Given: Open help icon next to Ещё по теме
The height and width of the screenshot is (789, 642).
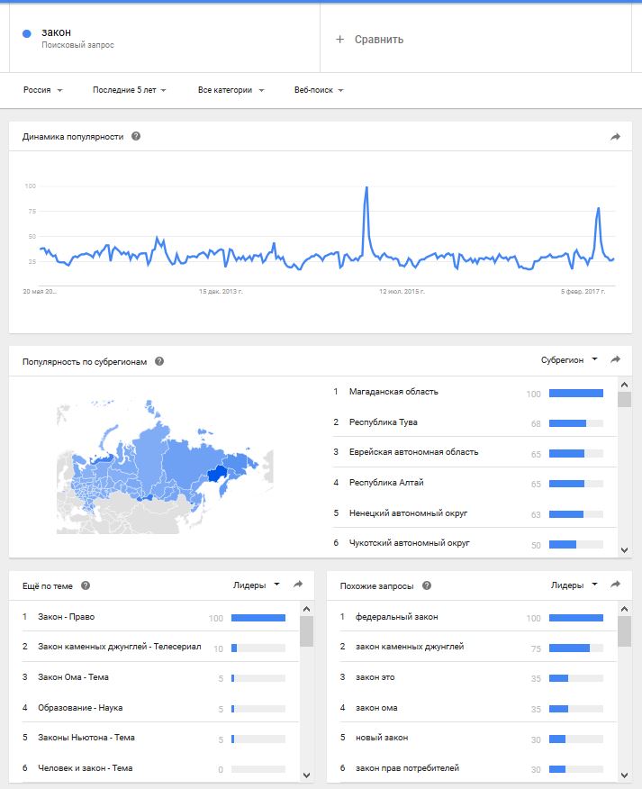Looking at the screenshot, I should (86, 585).
